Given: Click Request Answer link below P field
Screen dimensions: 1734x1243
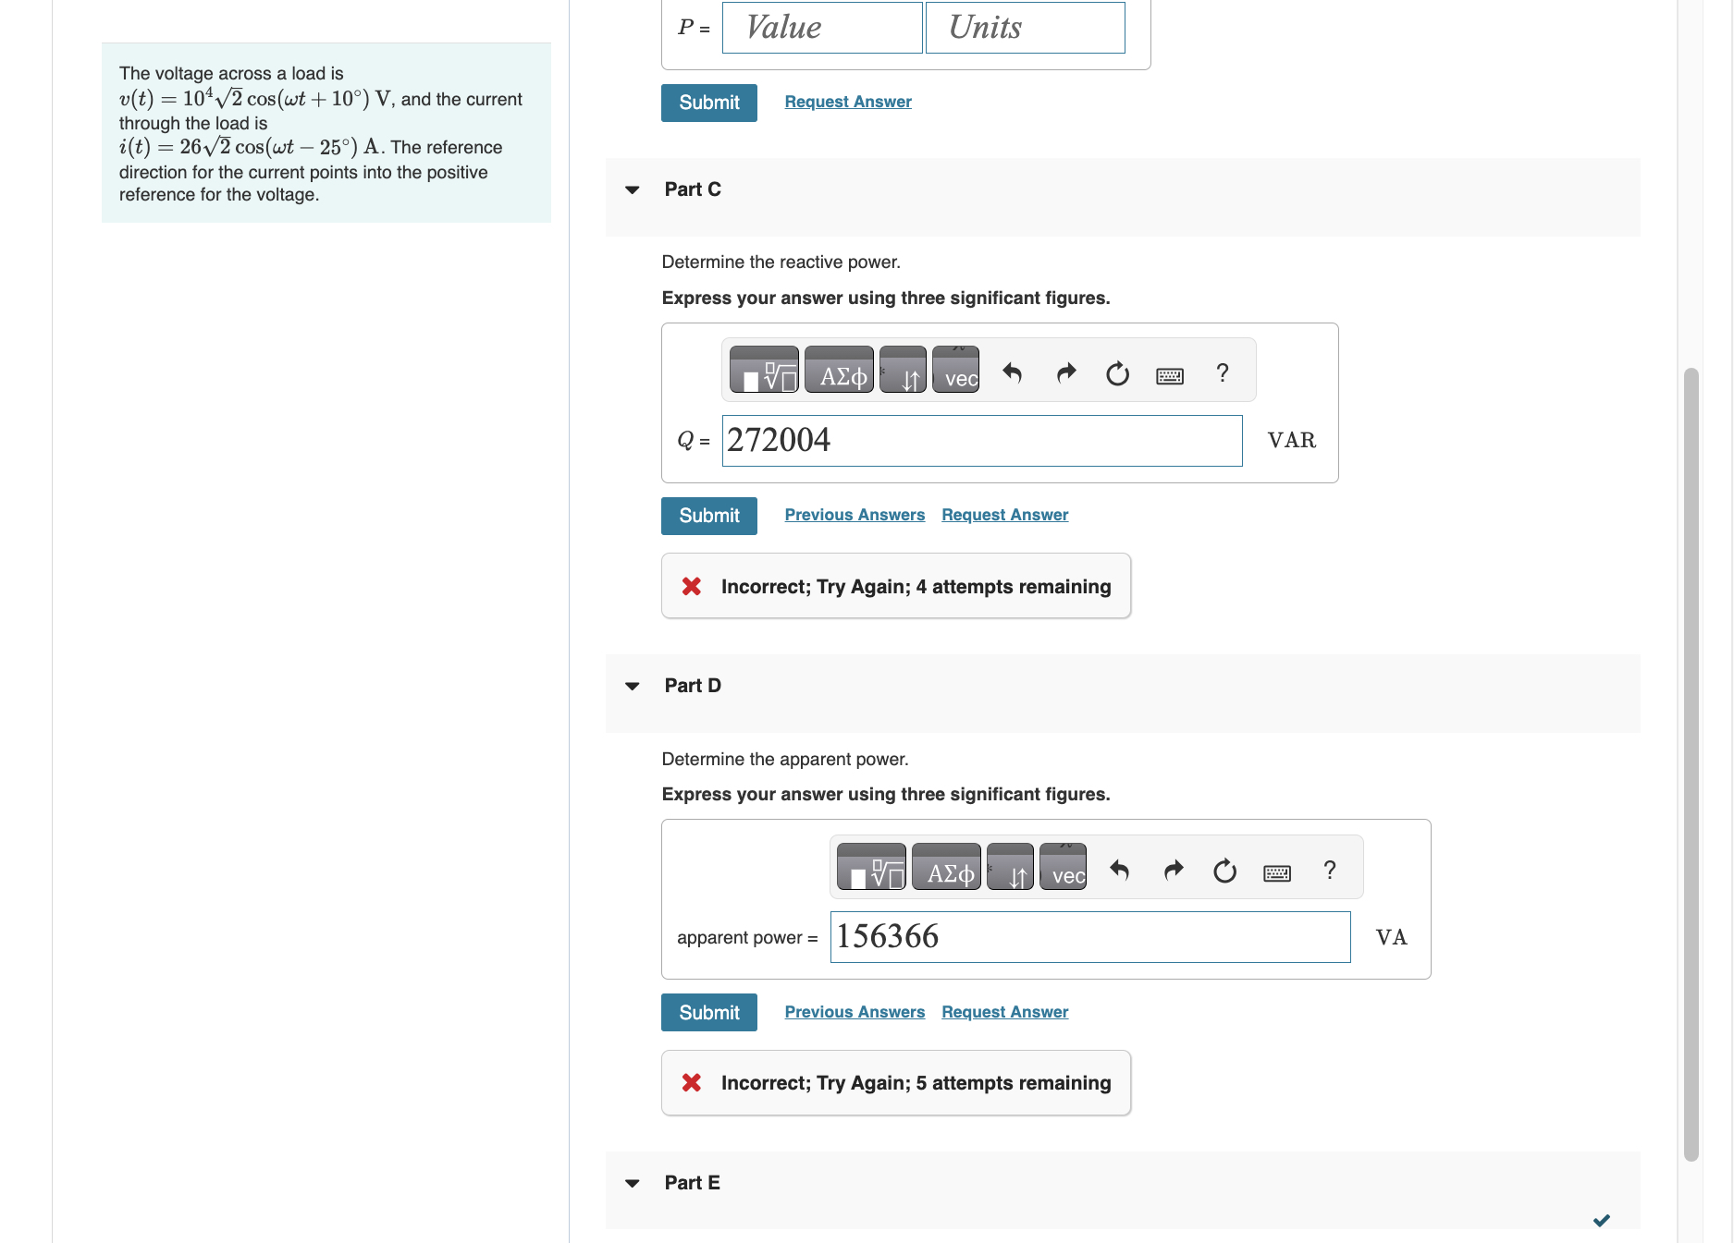Looking at the screenshot, I should [848, 102].
